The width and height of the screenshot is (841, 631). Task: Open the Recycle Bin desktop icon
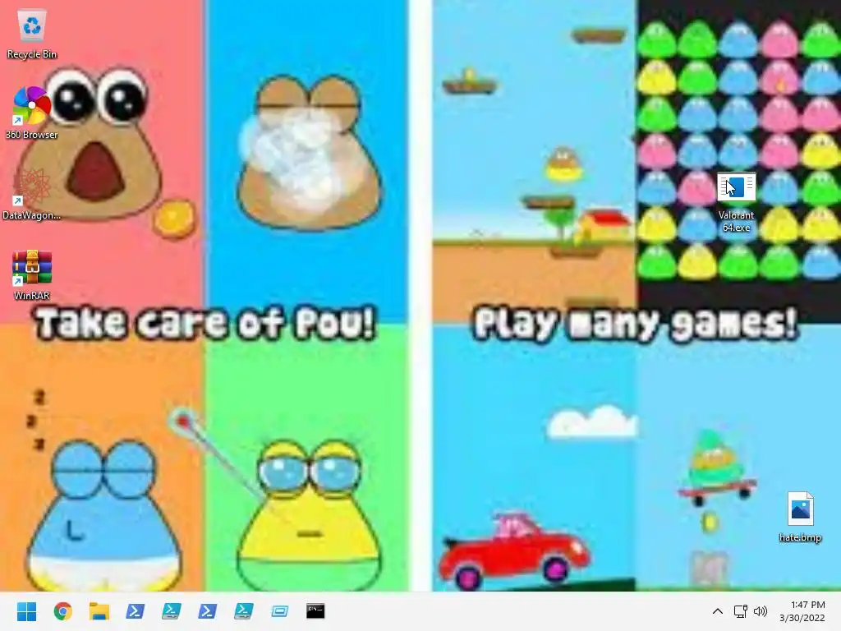32,35
